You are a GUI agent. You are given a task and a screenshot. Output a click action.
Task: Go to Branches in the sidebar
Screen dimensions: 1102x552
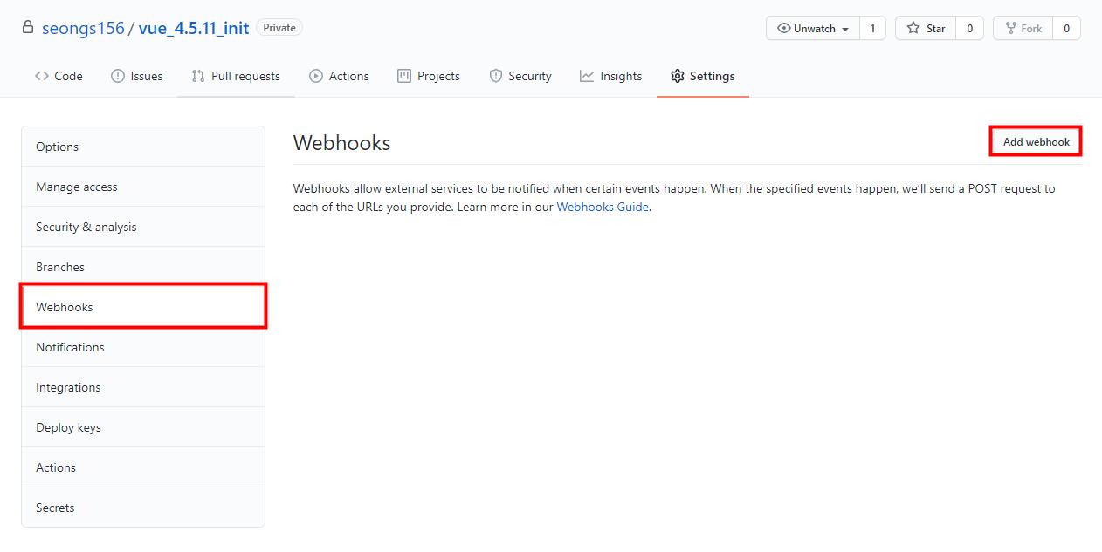pyautogui.click(x=143, y=267)
